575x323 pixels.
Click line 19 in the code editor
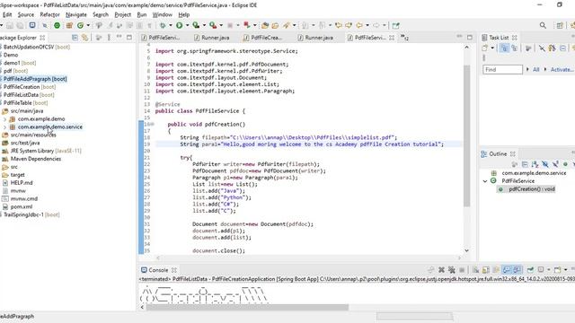tap(308, 144)
